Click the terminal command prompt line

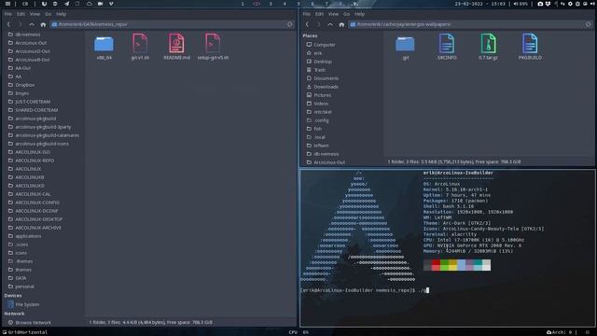tap(365, 290)
